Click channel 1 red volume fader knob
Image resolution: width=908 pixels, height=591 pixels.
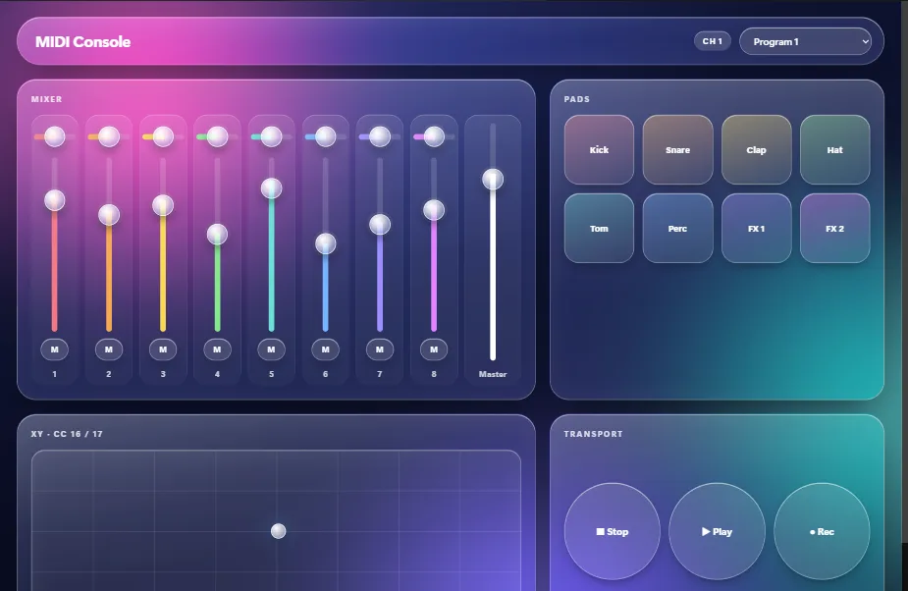tap(54, 200)
